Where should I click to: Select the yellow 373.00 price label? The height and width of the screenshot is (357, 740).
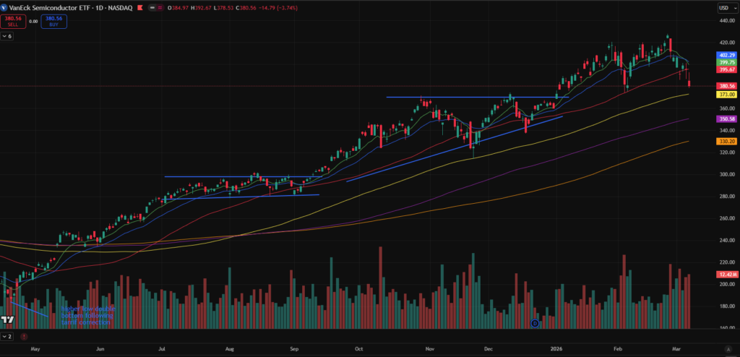(726, 95)
